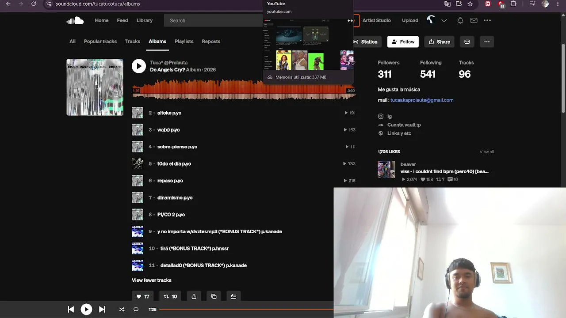Bookmark this page with the star

pos(470,4)
